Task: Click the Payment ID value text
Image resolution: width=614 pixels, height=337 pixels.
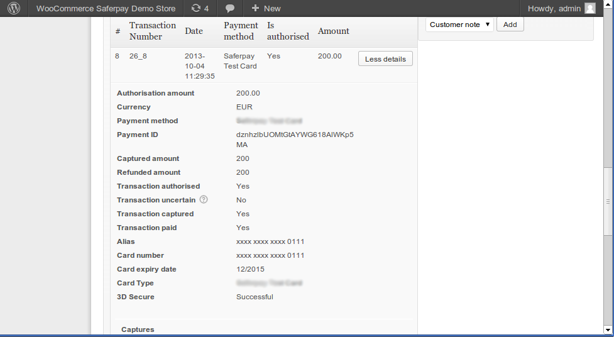Action: pos(294,140)
